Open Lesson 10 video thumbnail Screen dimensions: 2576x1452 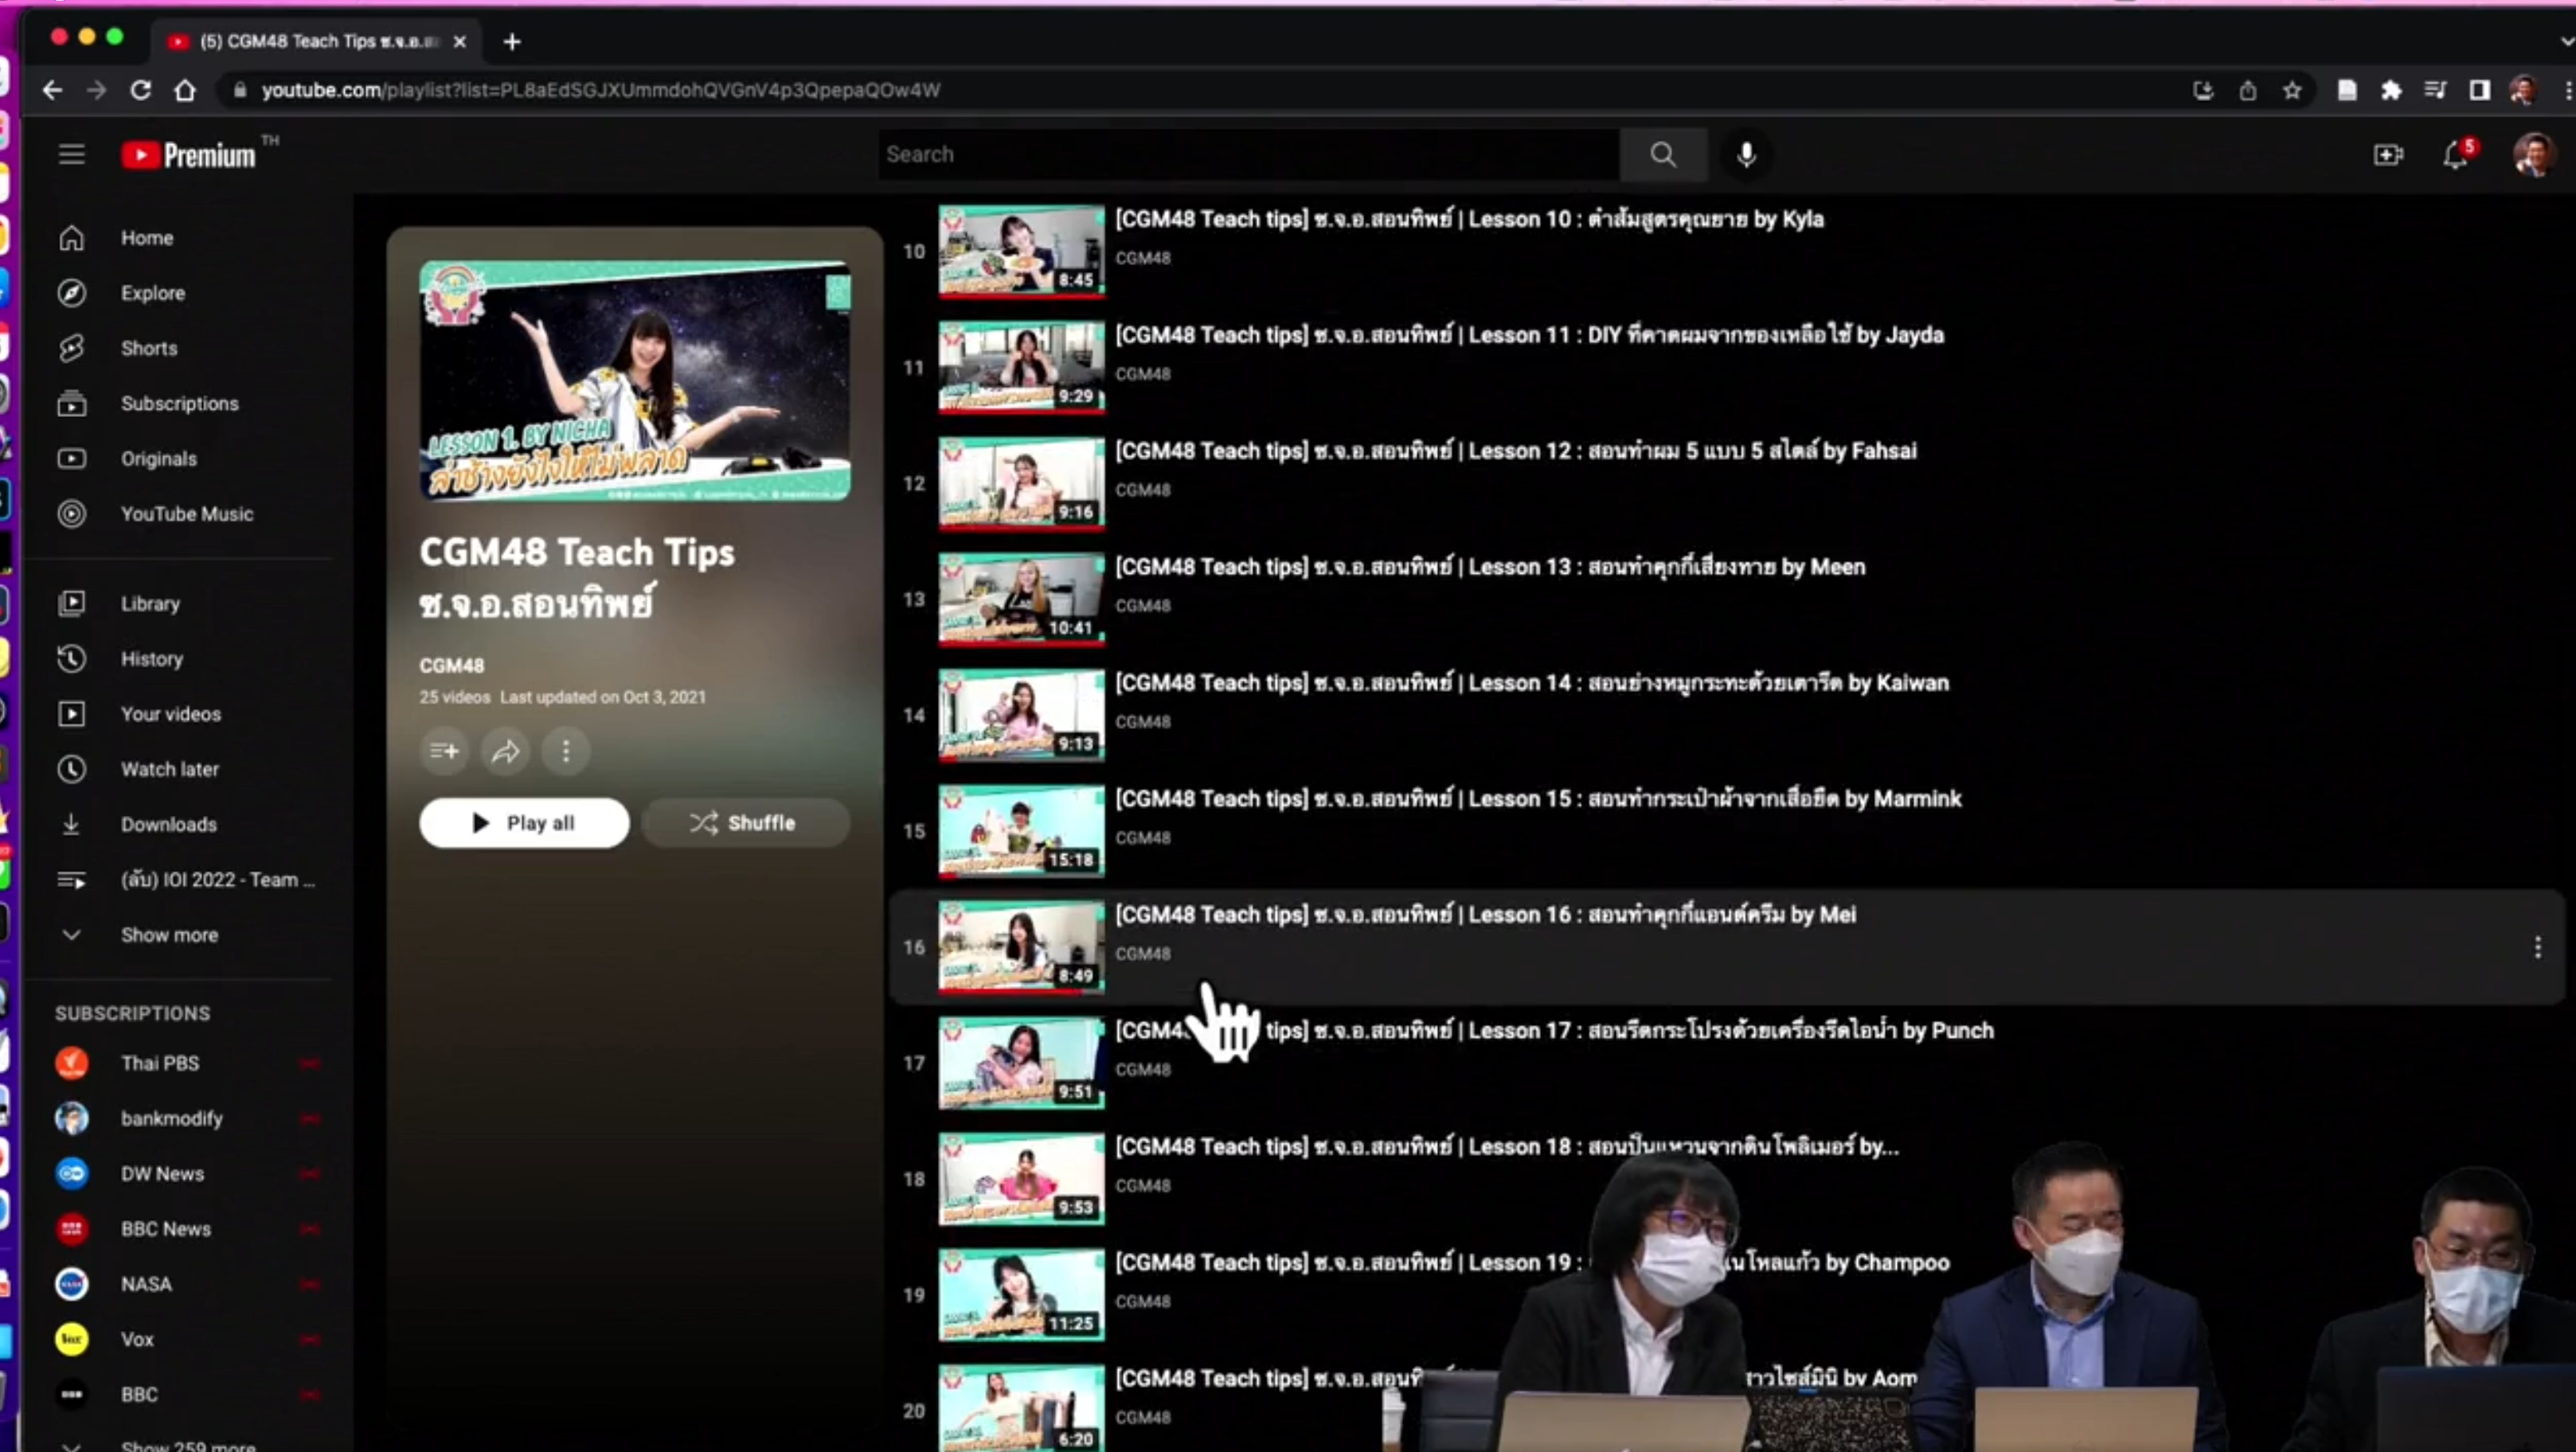pyautogui.click(x=1021, y=251)
